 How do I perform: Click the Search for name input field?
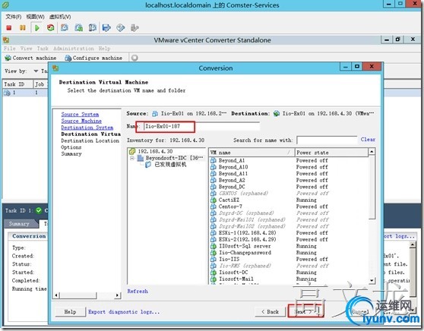point(327,140)
